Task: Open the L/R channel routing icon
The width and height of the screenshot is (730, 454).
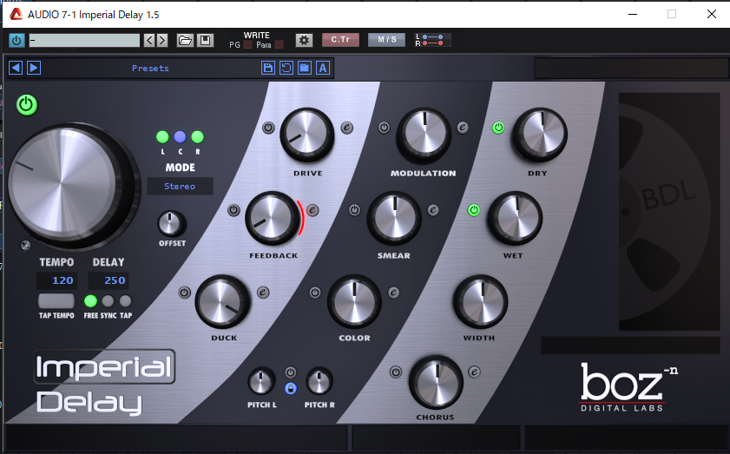Action: [432, 40]
